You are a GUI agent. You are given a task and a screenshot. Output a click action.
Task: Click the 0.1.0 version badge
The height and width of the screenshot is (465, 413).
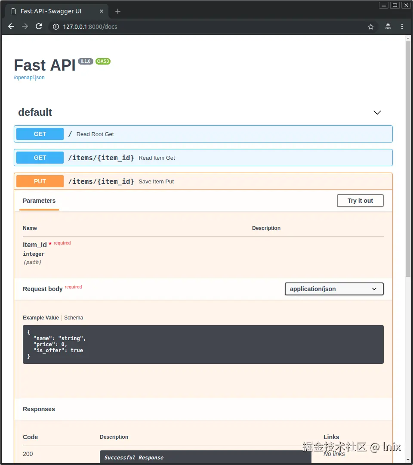[x=85, y=61]
